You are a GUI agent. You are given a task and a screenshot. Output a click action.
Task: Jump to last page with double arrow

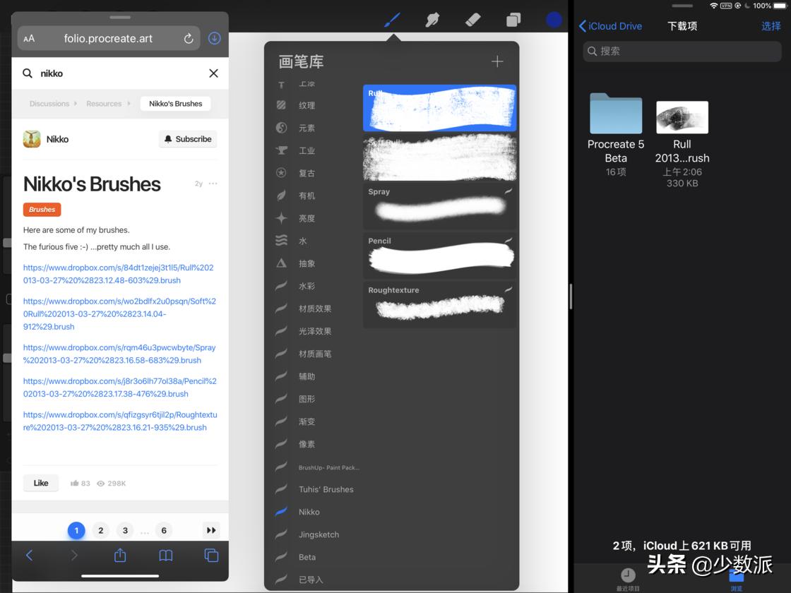(x=211, y=530)
